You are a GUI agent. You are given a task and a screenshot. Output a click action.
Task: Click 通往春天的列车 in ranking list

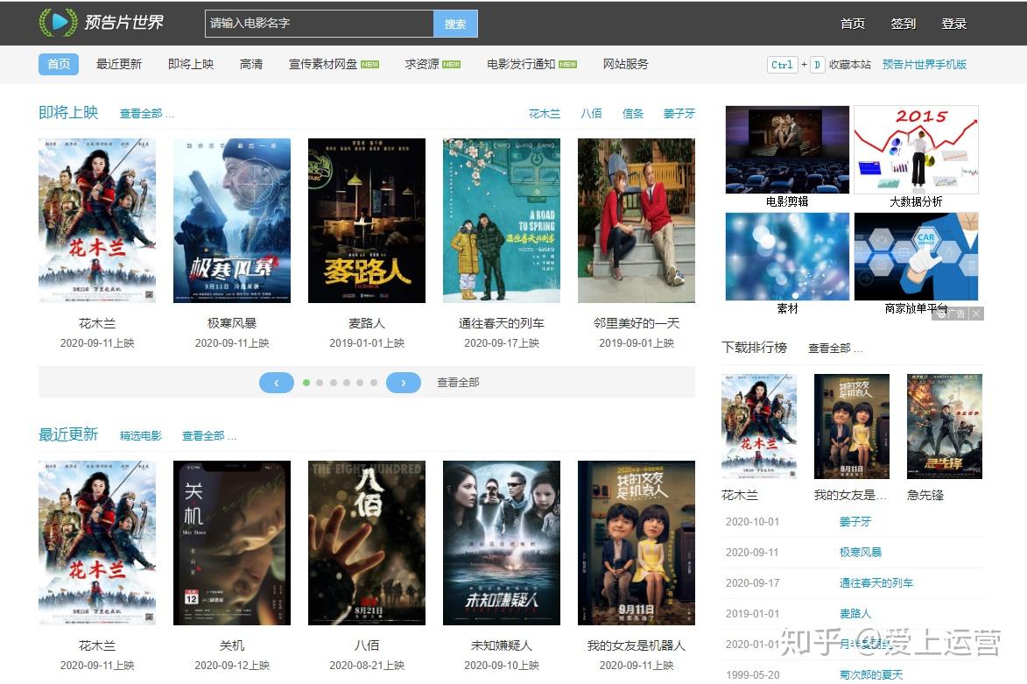876,583
